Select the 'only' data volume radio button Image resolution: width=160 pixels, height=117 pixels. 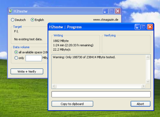(x=16, y=58)
